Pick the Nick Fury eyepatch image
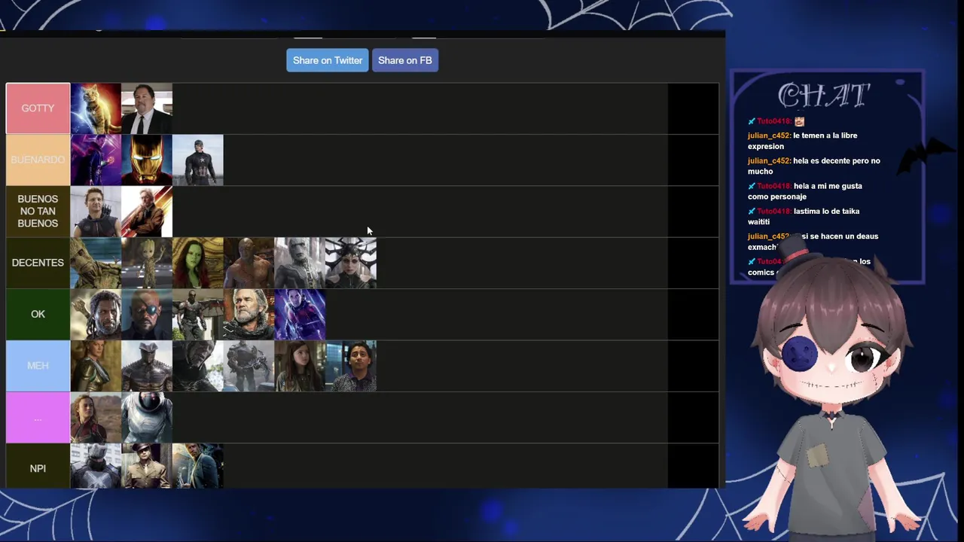964x542 pixels. click(147, 315)
